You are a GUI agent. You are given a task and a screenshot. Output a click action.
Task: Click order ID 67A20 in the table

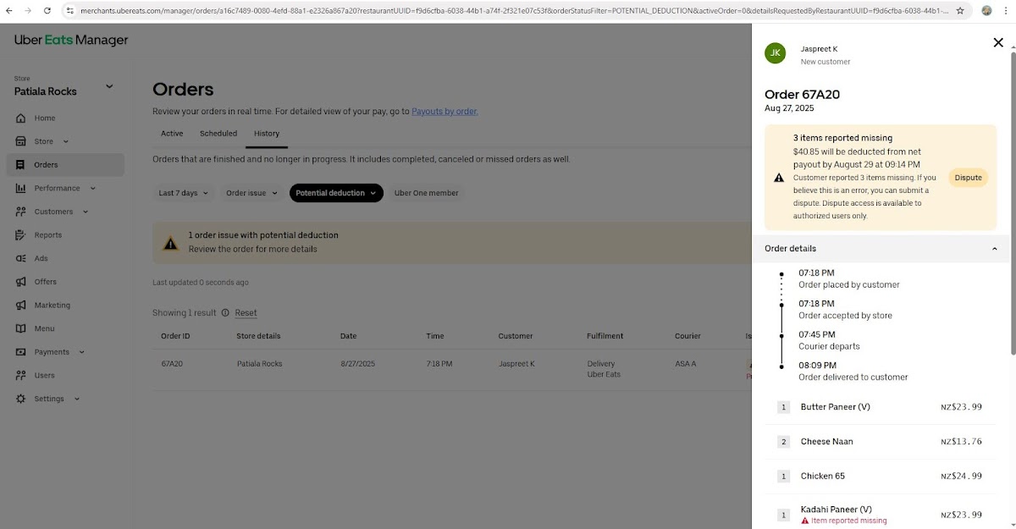tap(172, 364)
